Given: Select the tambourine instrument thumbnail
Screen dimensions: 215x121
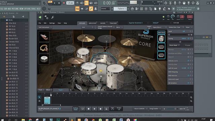Looking at the screenshot, I should [44, 48].
